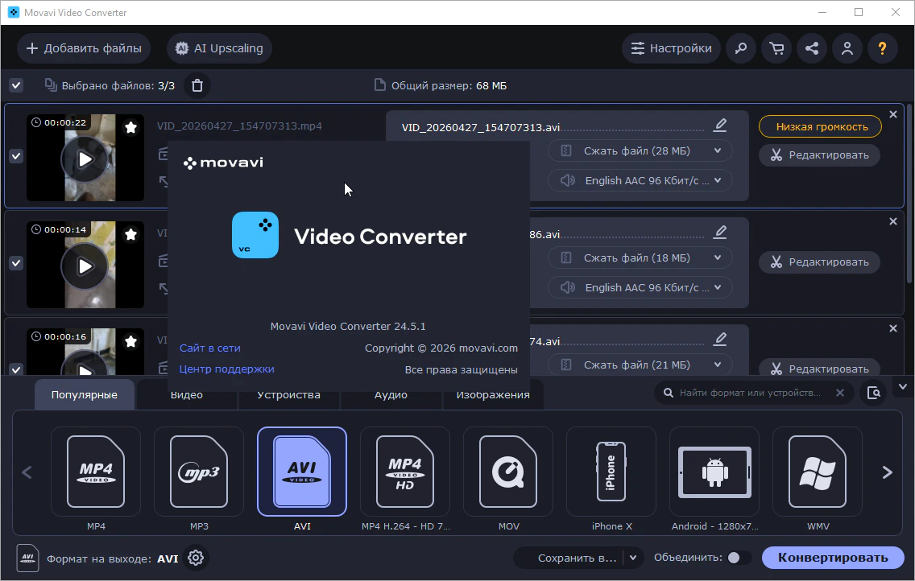Click the pencil rename icon for VID_20260427_154707313.avi
The image size is (915, 581).
(720, 126)
